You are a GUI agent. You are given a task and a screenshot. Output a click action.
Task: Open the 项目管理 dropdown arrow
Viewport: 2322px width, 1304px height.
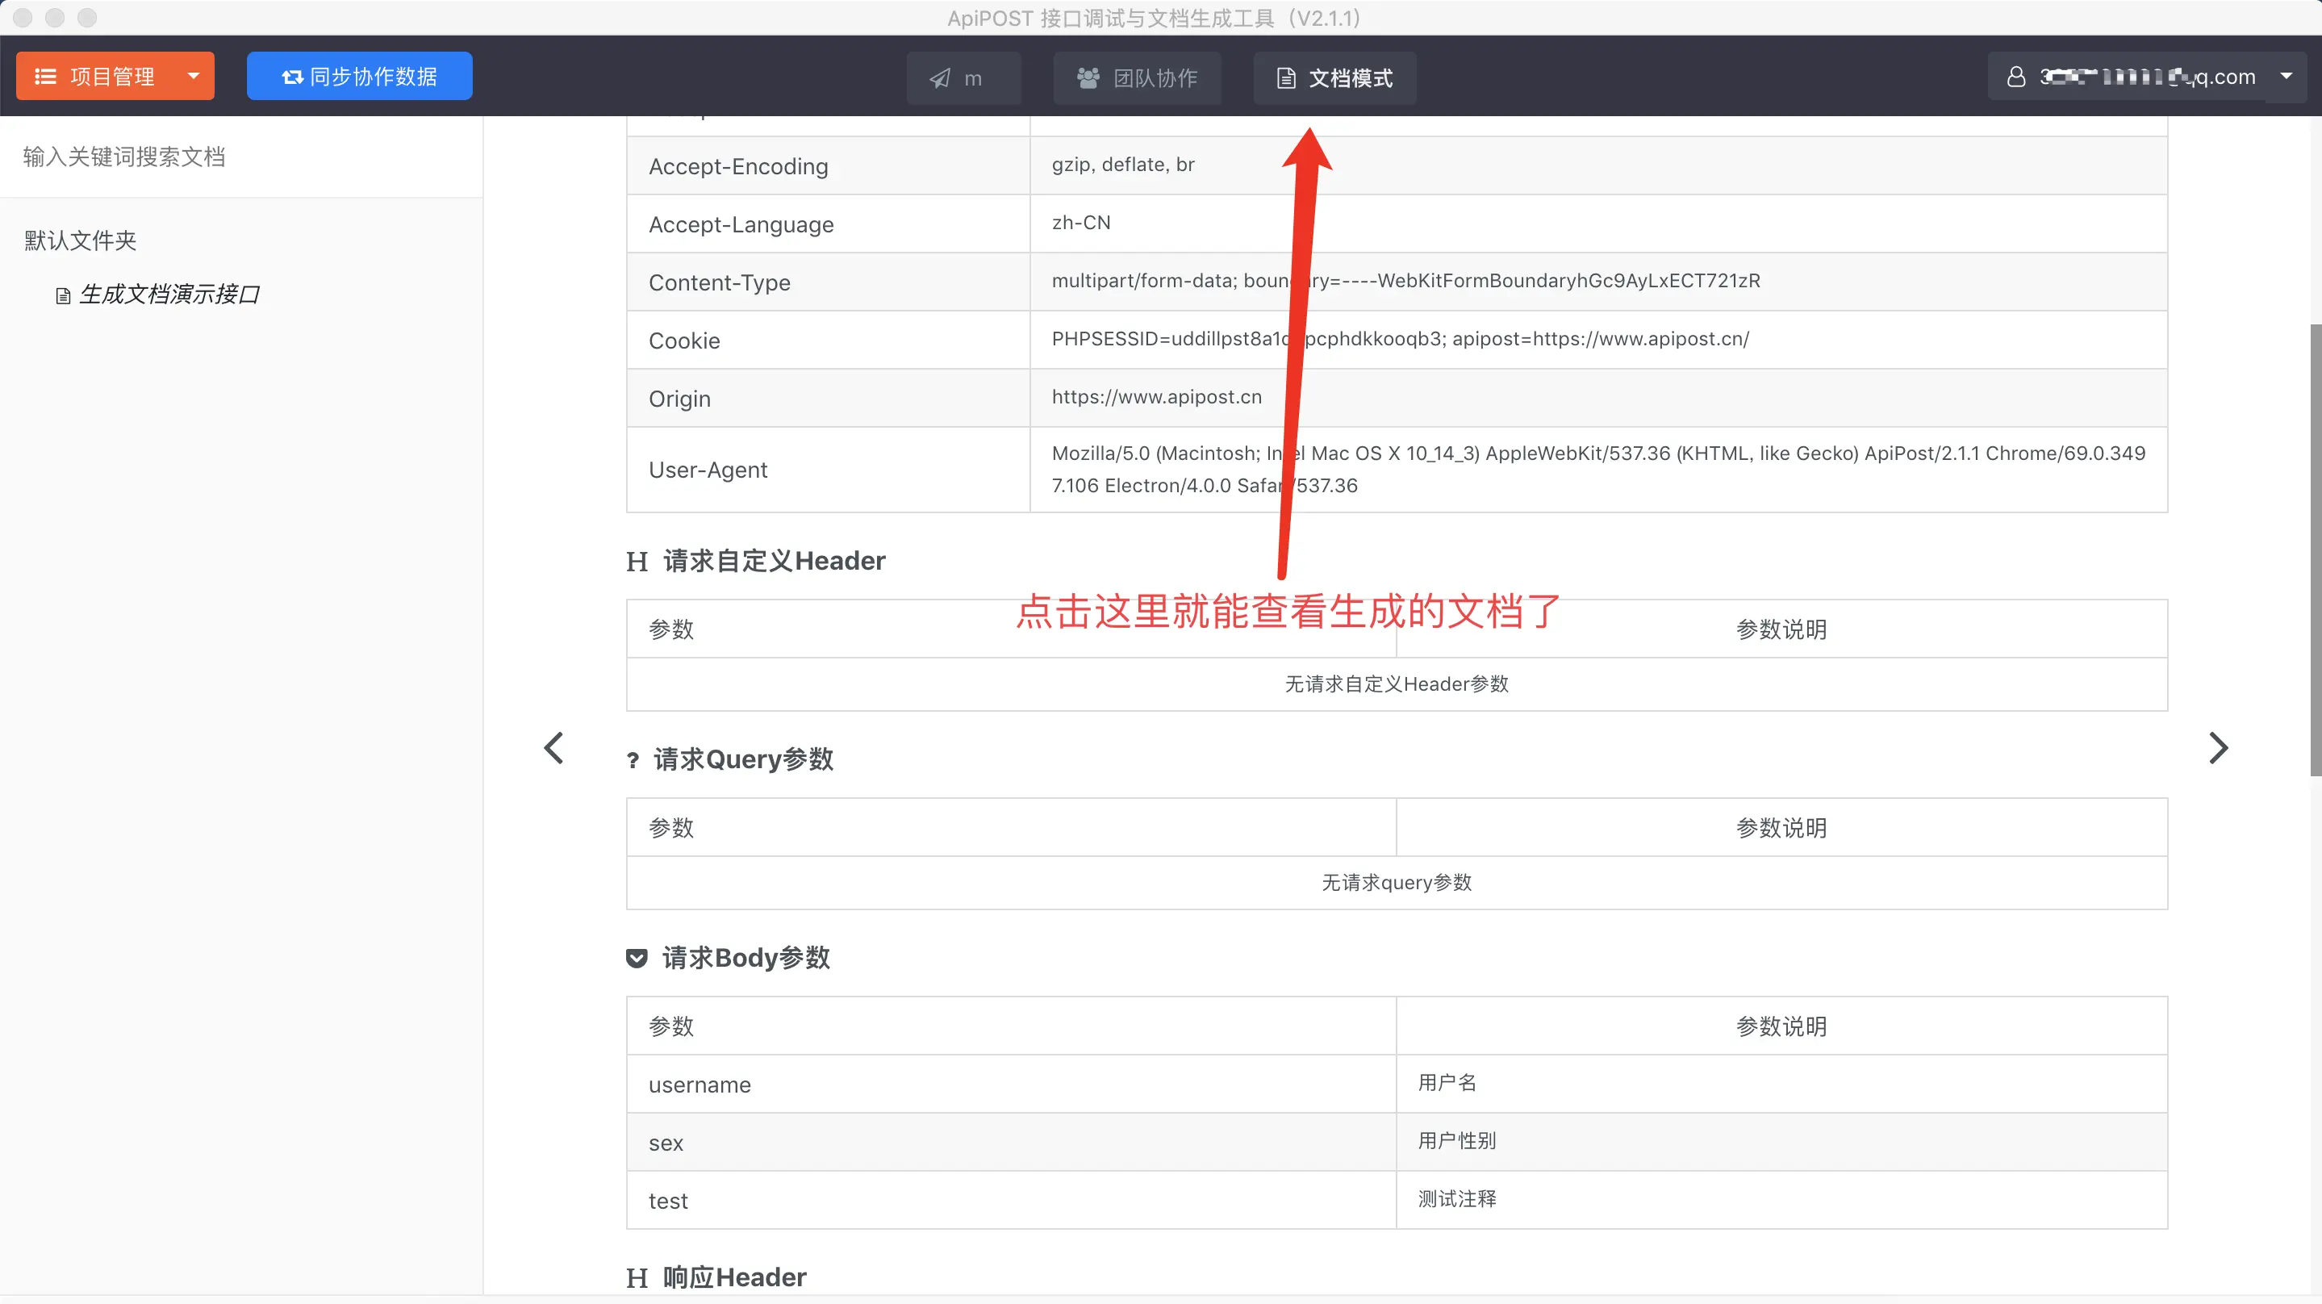pos(194,76)
